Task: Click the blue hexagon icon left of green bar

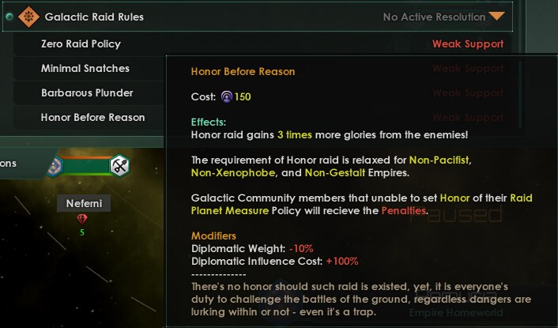Action: click(55, 166)
